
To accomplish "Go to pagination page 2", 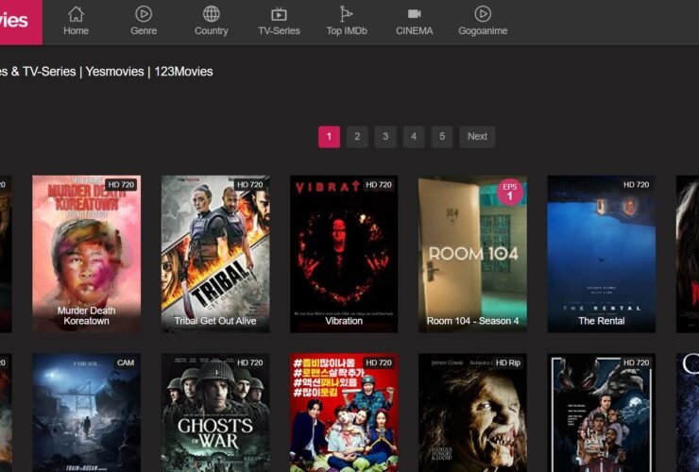I will [357, 136].
